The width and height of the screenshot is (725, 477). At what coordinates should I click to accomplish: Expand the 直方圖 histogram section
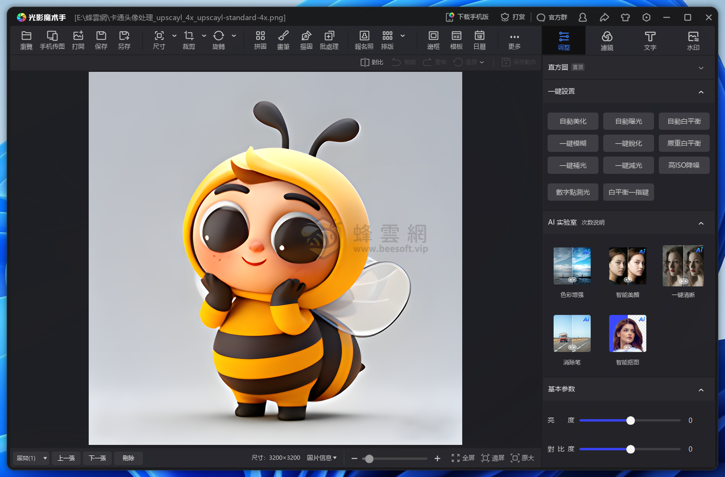[701, 68]
